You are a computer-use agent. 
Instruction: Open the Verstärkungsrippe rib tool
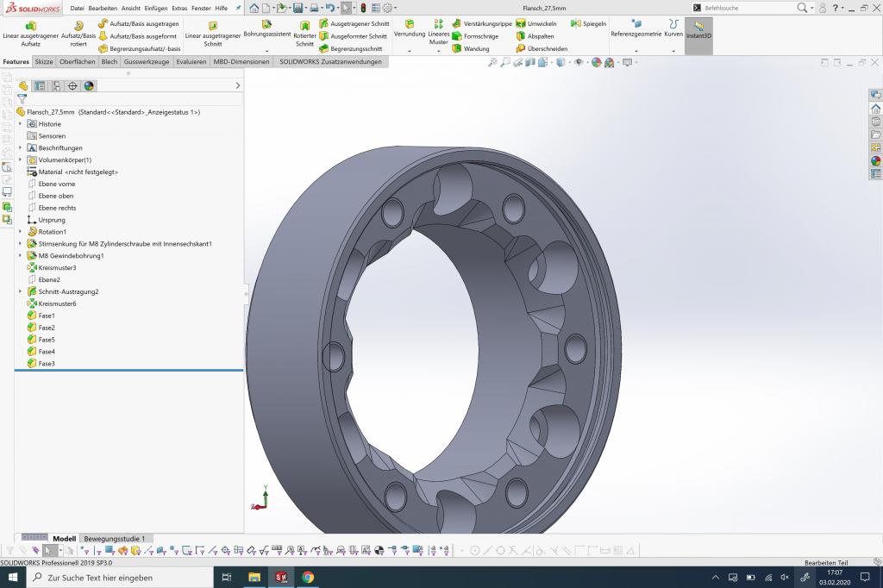click(481, 24)
